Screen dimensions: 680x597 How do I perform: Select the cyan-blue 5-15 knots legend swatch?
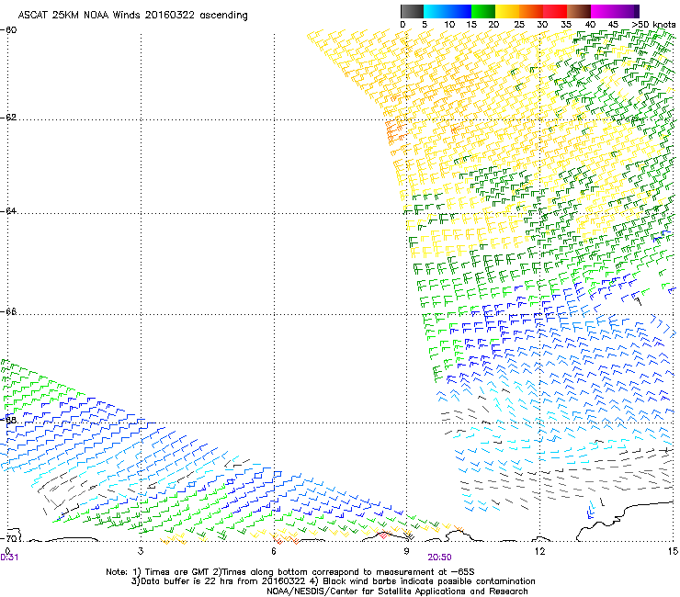[x=448, y=11]
